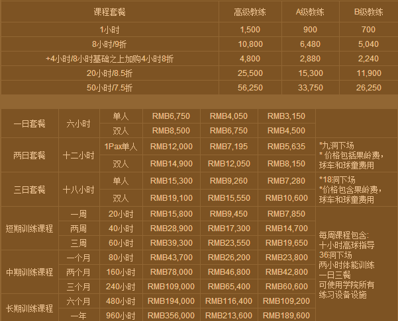Click the 50小时/7.5折 package label
Screen dimensions: 398x321
point(111,87)
